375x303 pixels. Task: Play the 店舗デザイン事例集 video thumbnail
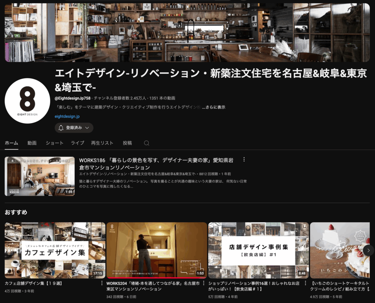point(259,250)
